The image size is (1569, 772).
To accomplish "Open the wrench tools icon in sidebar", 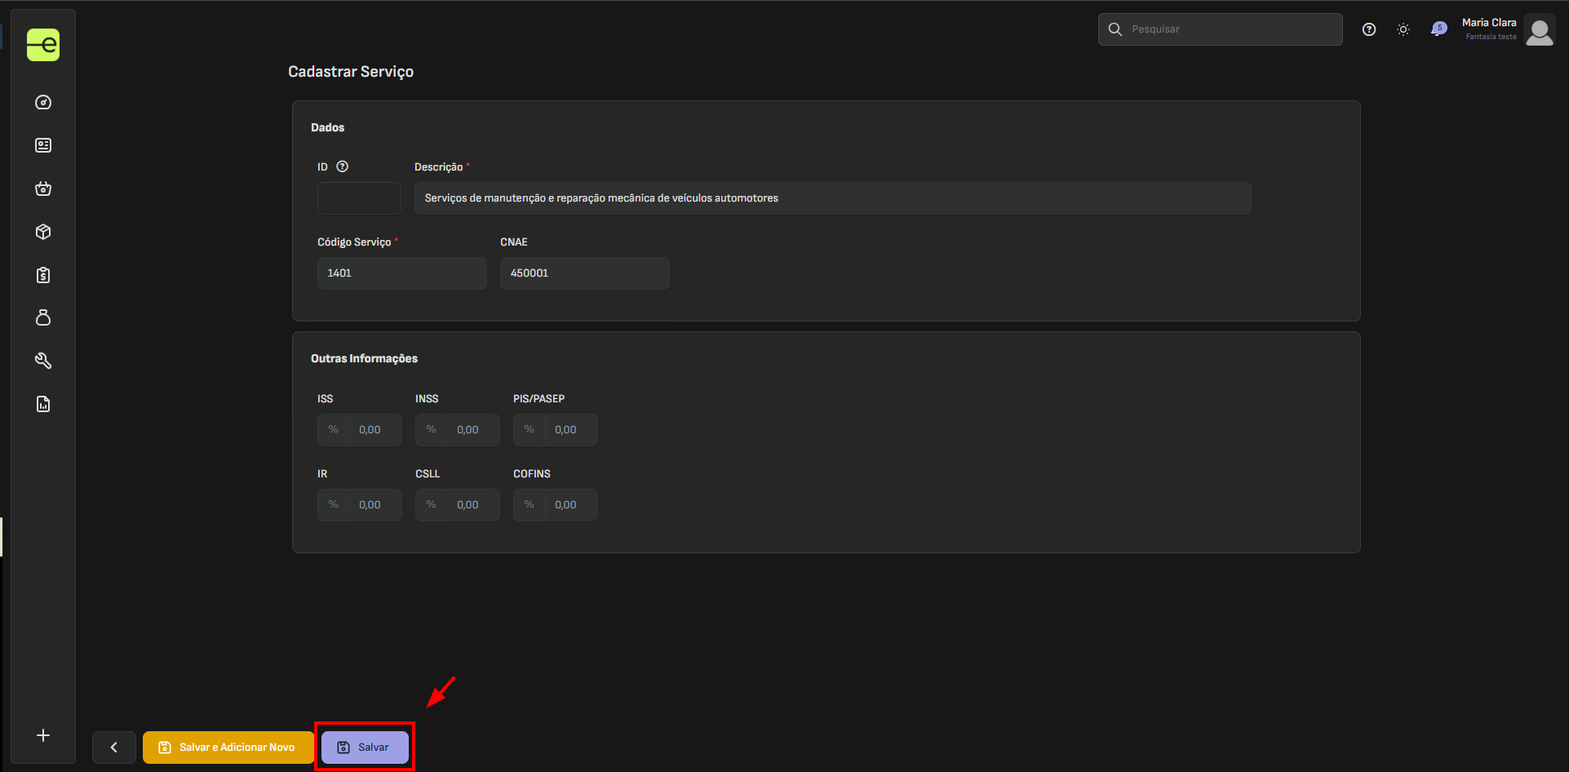I will [x=43, y=361].
